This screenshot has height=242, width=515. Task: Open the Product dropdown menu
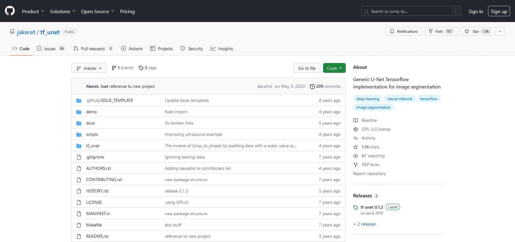click(33, 11)
